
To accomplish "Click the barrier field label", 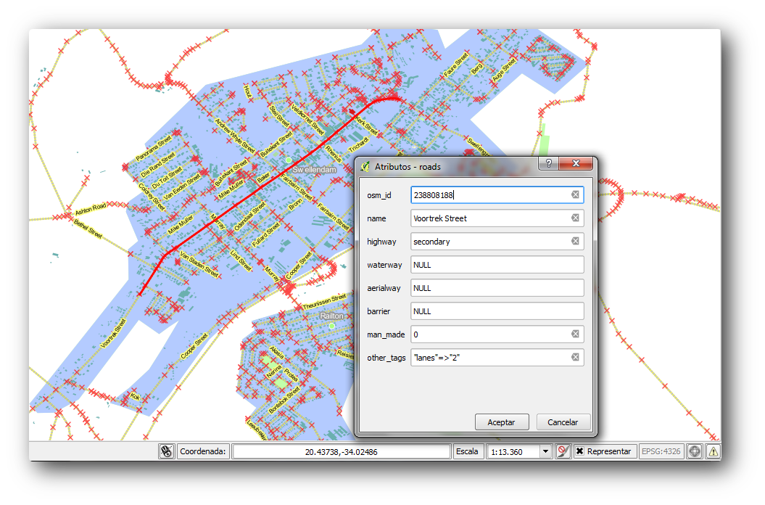I will (x=379, y=311).
